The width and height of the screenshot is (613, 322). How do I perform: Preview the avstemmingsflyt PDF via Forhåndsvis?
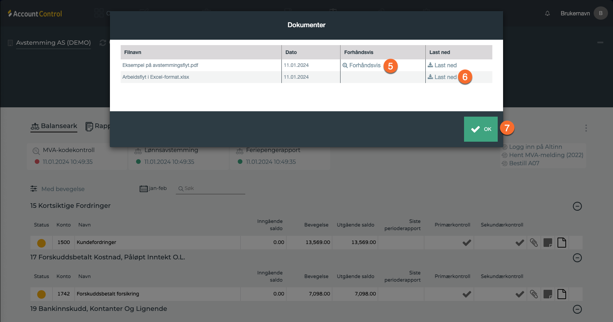[362, 65]
